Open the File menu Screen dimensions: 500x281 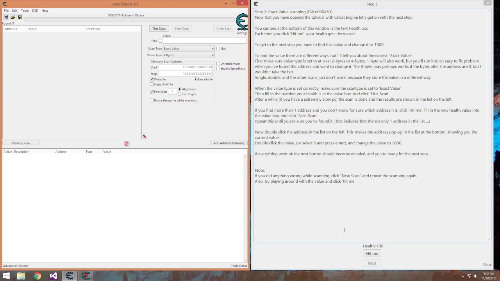[x=6, y=11]
